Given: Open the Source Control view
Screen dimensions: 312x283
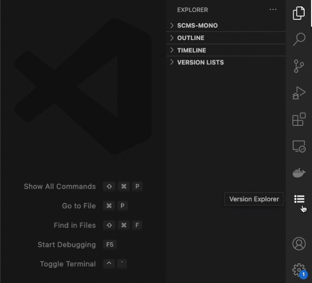Looking at the screenshot, I should [299, 66].
